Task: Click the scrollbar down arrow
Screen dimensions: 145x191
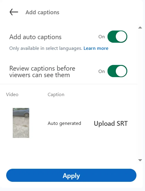Action: click(140, 160)
